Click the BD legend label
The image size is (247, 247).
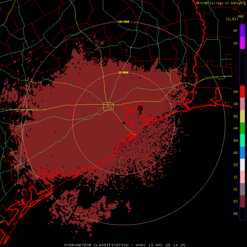click(x=235, y=116)
